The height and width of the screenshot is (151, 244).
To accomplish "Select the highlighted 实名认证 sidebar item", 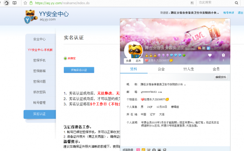I will pos(40,114).
